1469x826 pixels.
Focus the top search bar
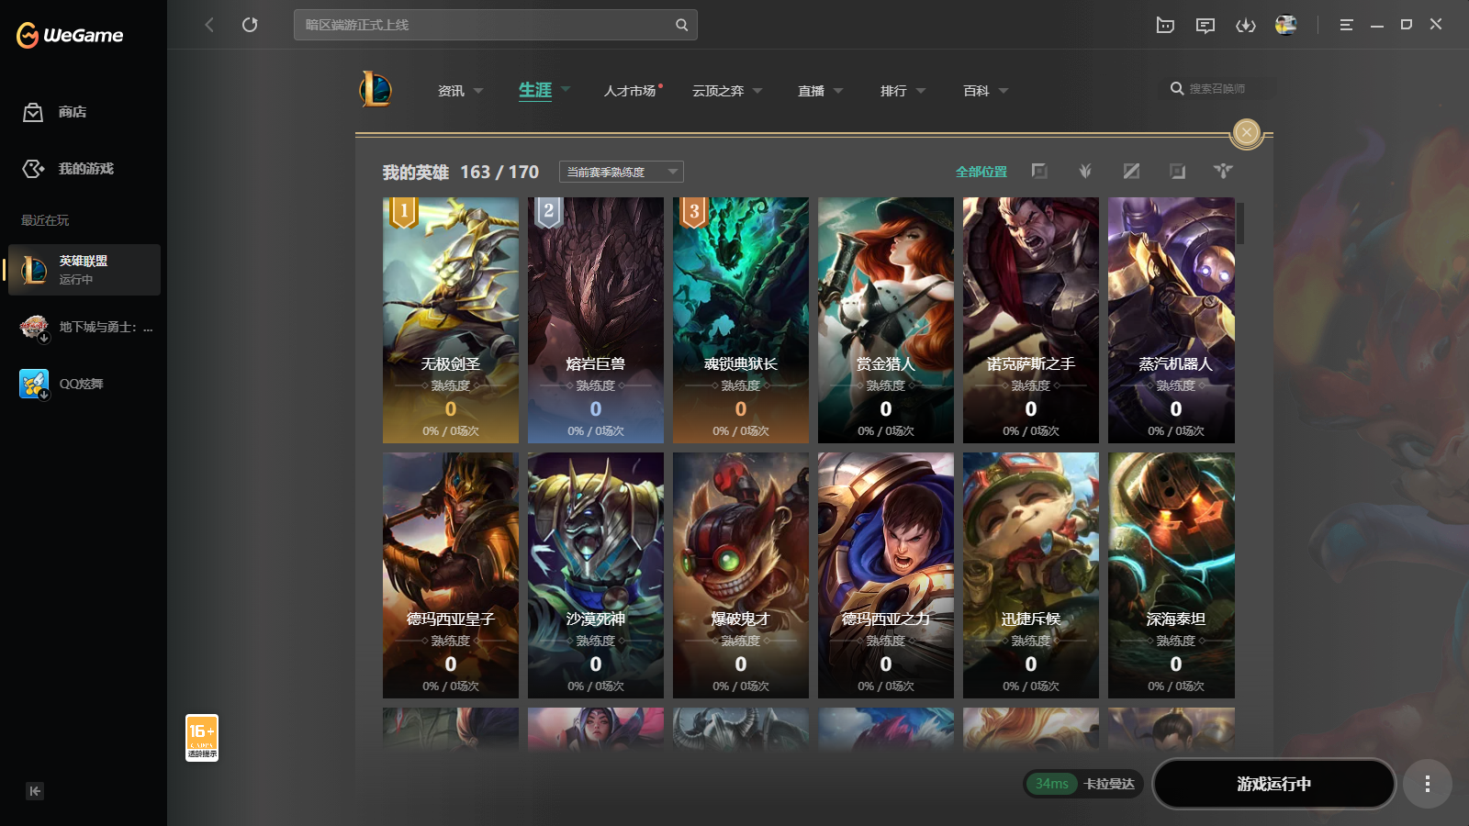496,25
